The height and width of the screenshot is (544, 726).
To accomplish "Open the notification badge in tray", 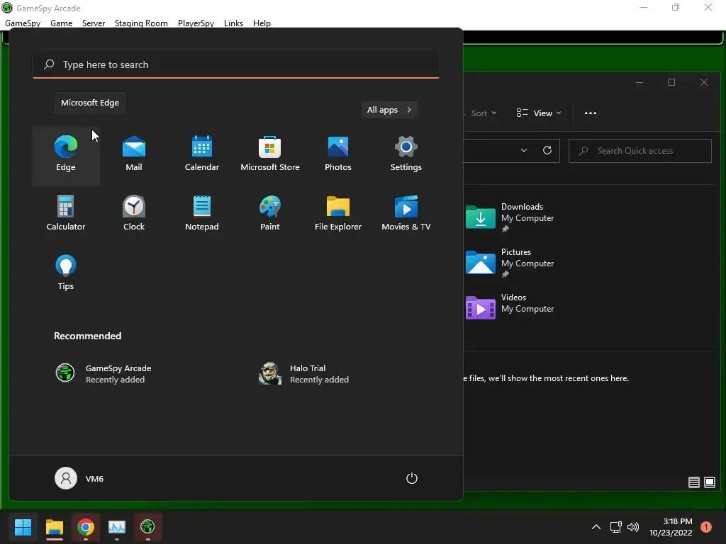I will [x=705, y=526].
